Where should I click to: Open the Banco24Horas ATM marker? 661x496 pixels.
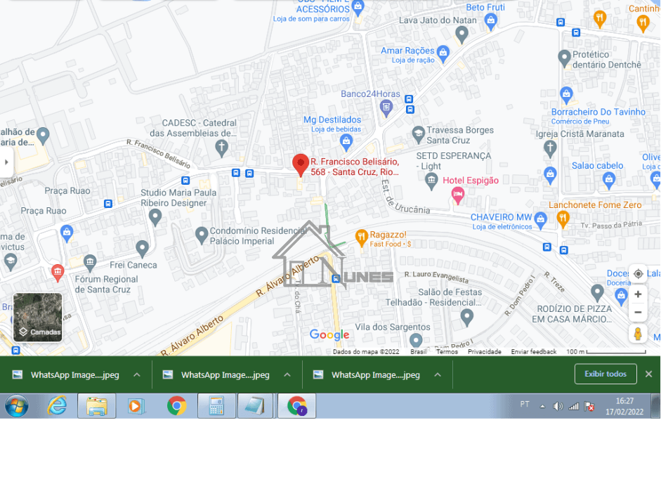tap(386, 108)
